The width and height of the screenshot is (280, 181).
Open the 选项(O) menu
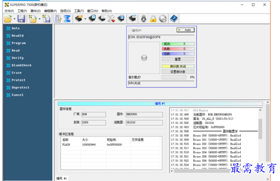coord(65,11)
